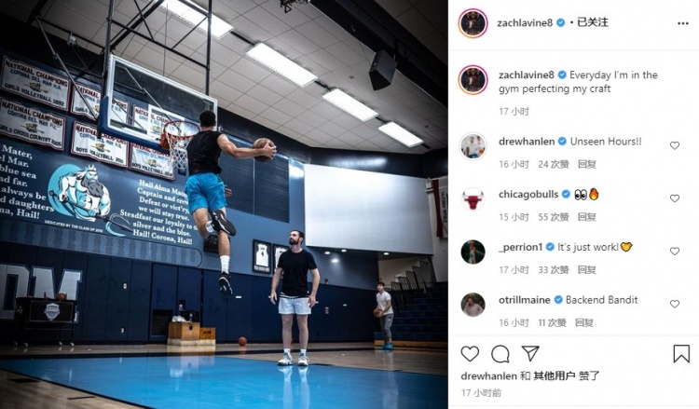Like otrillmaine's Backend Bandit comment
The height and width of the screenshot is (409, 699).
675,304
